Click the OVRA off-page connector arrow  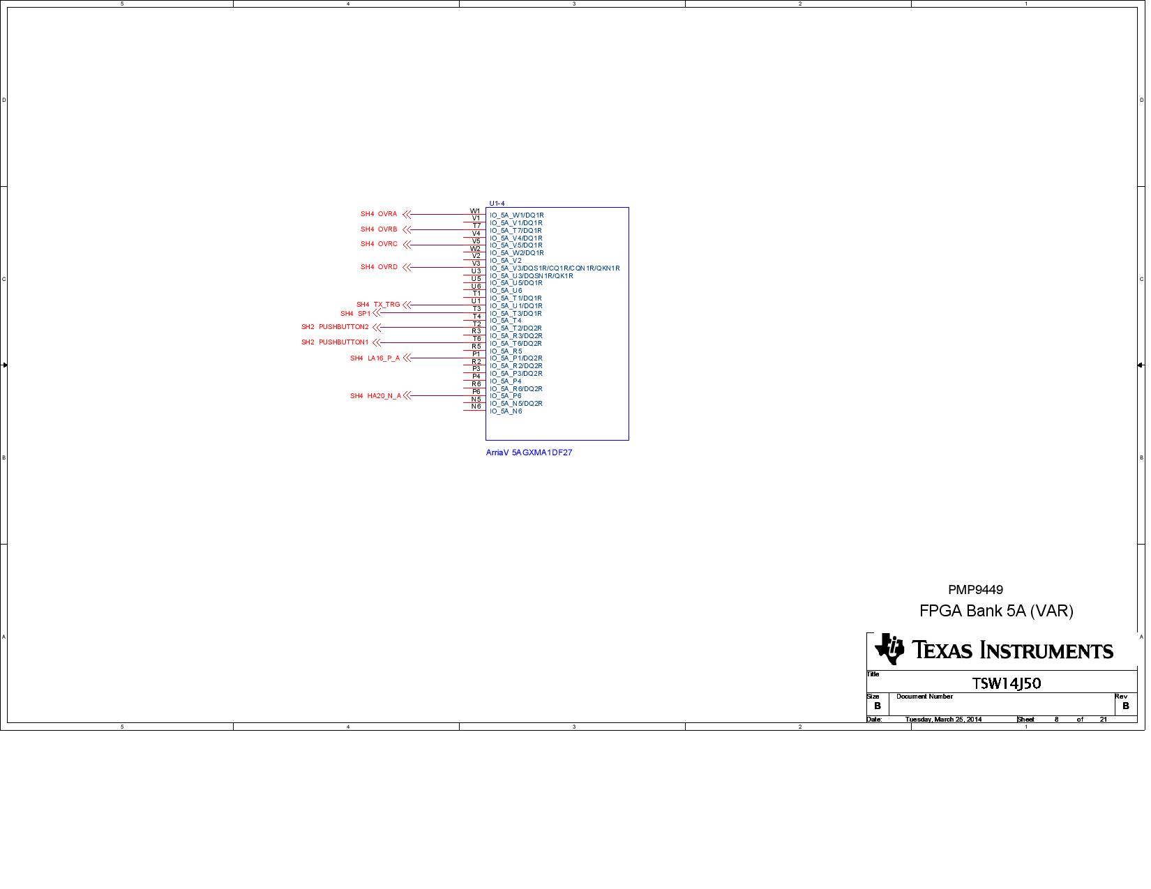[x=407, y=215]
